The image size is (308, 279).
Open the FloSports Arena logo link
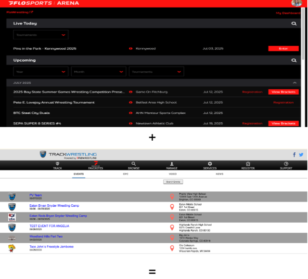tap(44, 3)
